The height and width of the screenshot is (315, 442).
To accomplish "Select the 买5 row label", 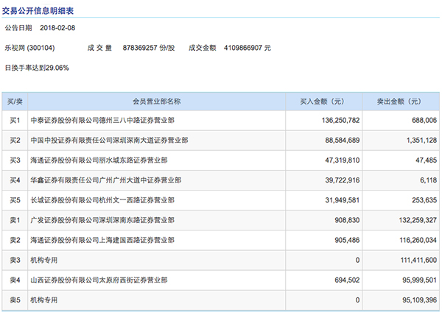I will pyautogui.click(x=15, y=200).
